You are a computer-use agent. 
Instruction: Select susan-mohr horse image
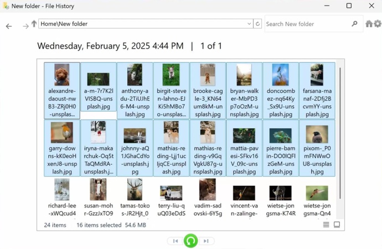coord(99,198)
